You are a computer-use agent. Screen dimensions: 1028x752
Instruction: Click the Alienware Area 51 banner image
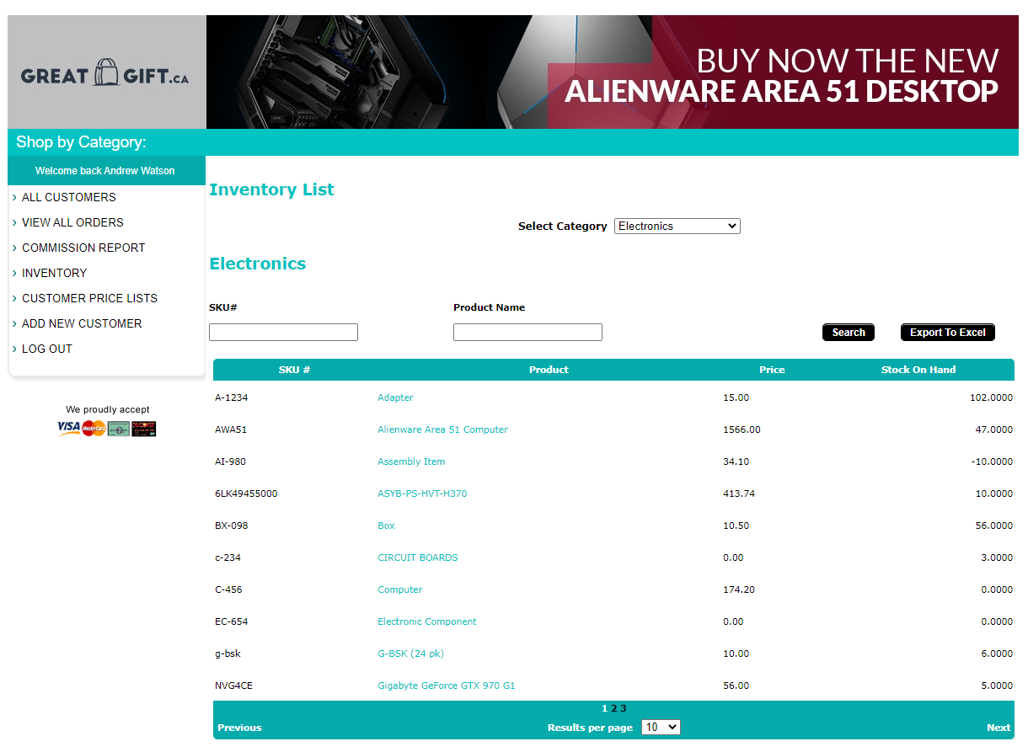[x=611, y=72]
